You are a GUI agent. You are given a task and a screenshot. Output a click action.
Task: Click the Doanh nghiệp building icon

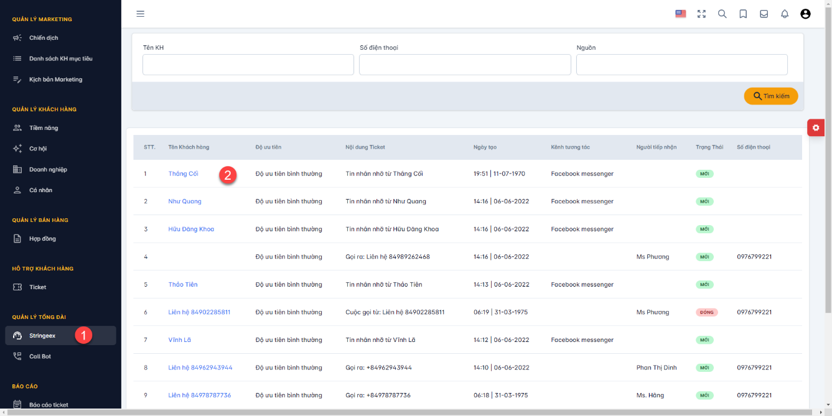[17, 169]
